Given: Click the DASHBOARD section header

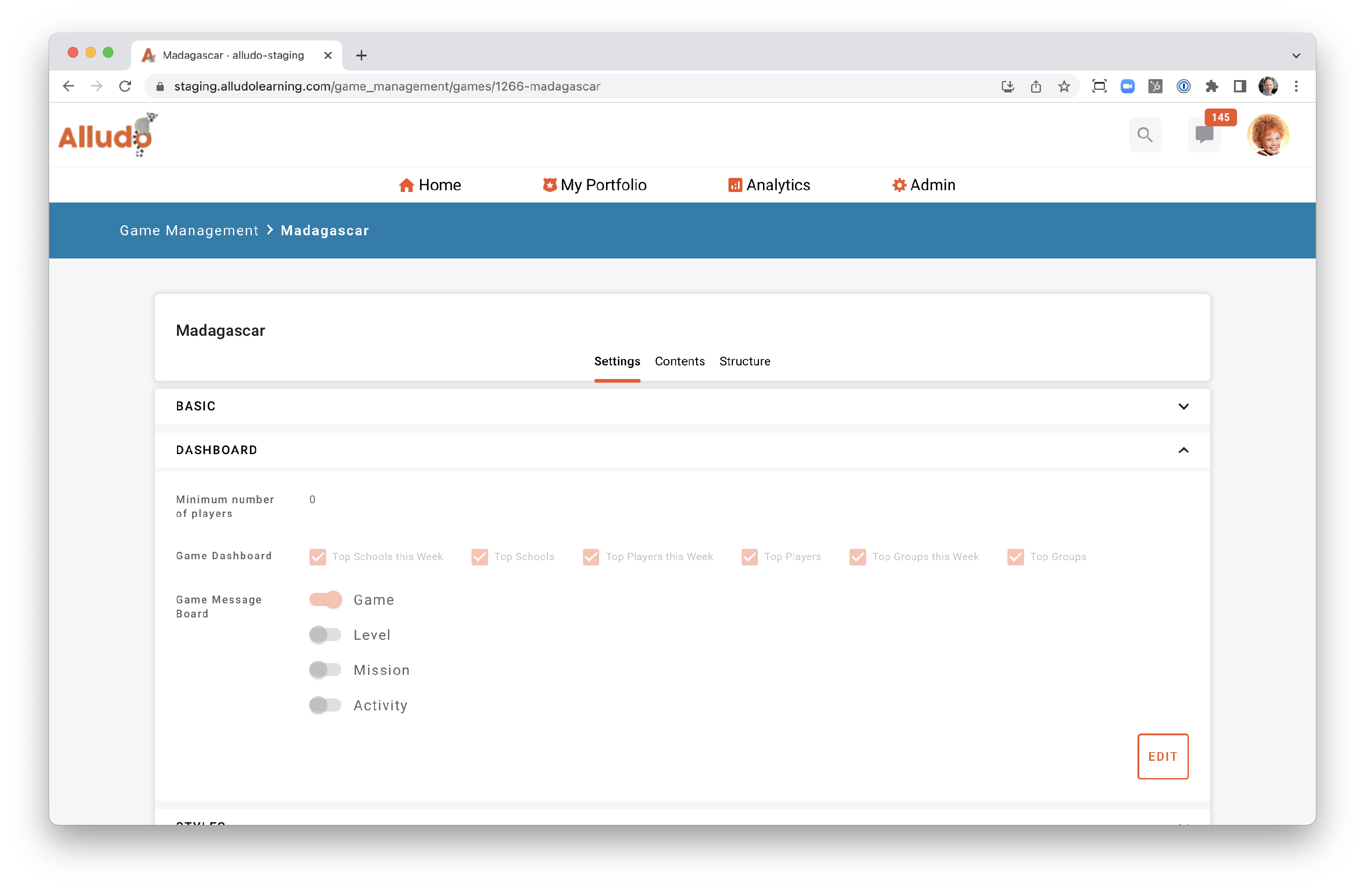Looking at the screenshot, I should coord(682,450).
